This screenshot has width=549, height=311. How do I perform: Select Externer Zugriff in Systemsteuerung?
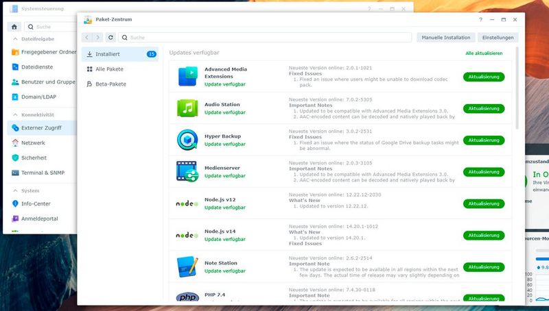42,128
